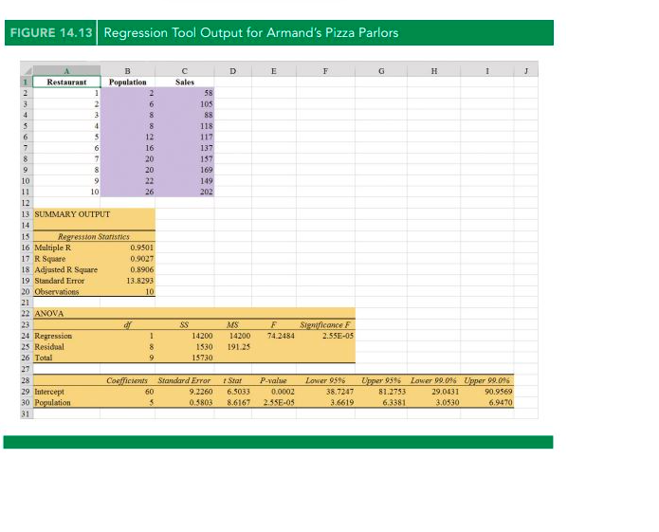Select column D header
Image resolution: width=659 pixels, height=532 pixels.
(x=233, y=71)
